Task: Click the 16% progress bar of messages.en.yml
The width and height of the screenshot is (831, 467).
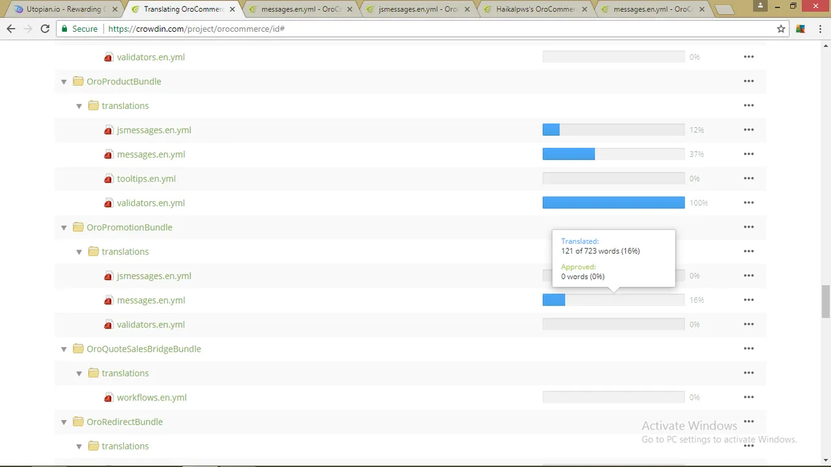Action: [x=614, y=300]
